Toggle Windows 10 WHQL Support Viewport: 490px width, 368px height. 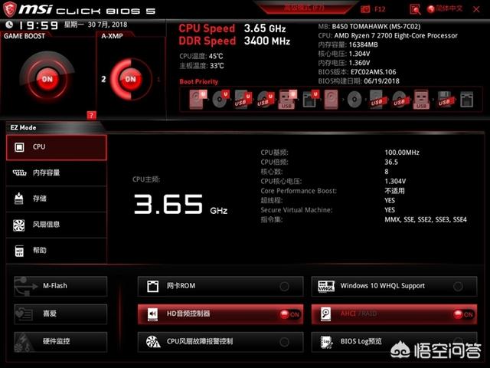pos(394,286)
